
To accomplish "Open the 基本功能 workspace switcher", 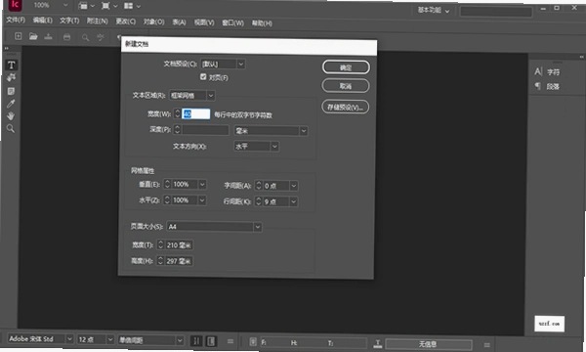I will (x=434, y=10).
